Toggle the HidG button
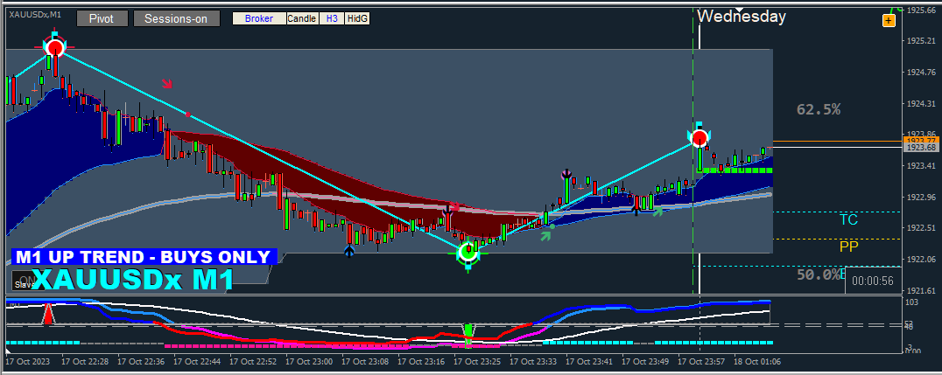The height and width of the screenshot is (375, 942). [357, 18]
